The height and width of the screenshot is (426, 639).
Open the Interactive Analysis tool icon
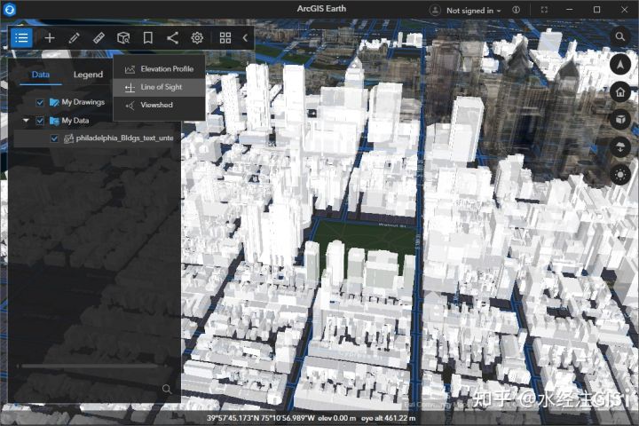click(123, 38)
